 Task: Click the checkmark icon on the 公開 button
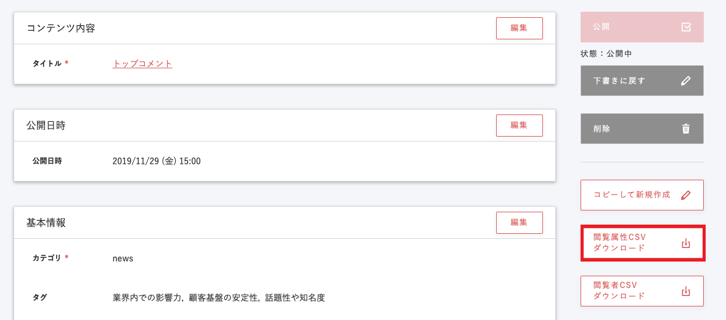(686, 27)
